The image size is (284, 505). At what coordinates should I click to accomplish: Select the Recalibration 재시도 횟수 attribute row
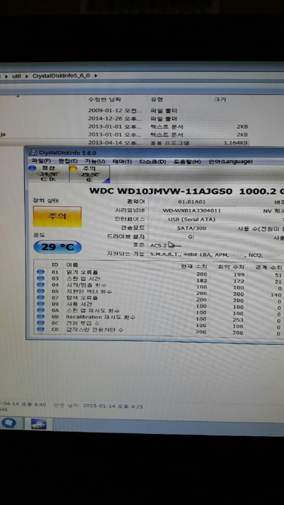160,318
